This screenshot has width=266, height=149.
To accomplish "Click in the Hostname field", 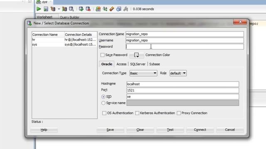I will tap(183, 84).
